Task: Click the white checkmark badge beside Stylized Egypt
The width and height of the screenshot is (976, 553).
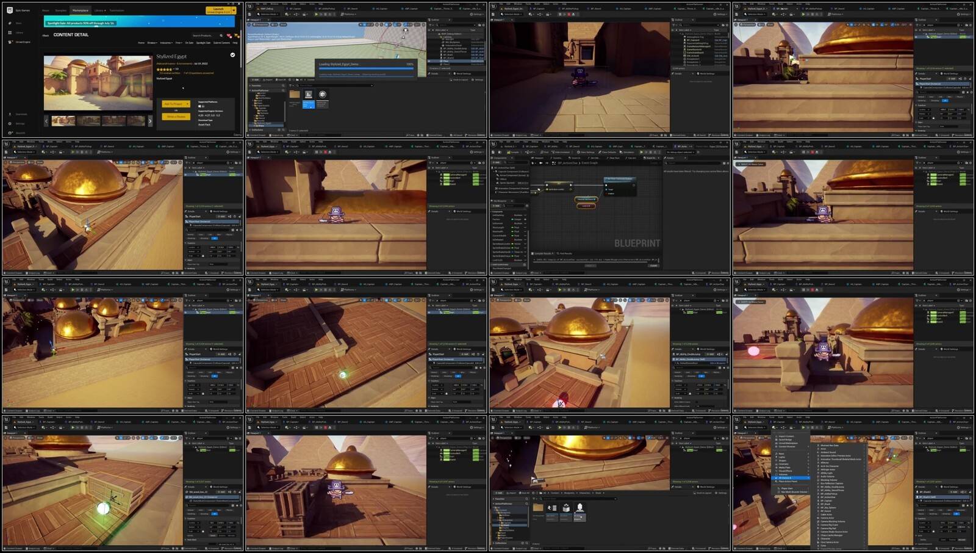Action: (232, 55)
